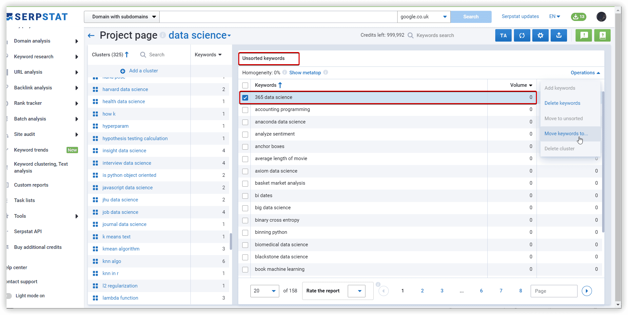Click the downloads counter badge icon
Screen dimensions: 628x315
point(579,17)
